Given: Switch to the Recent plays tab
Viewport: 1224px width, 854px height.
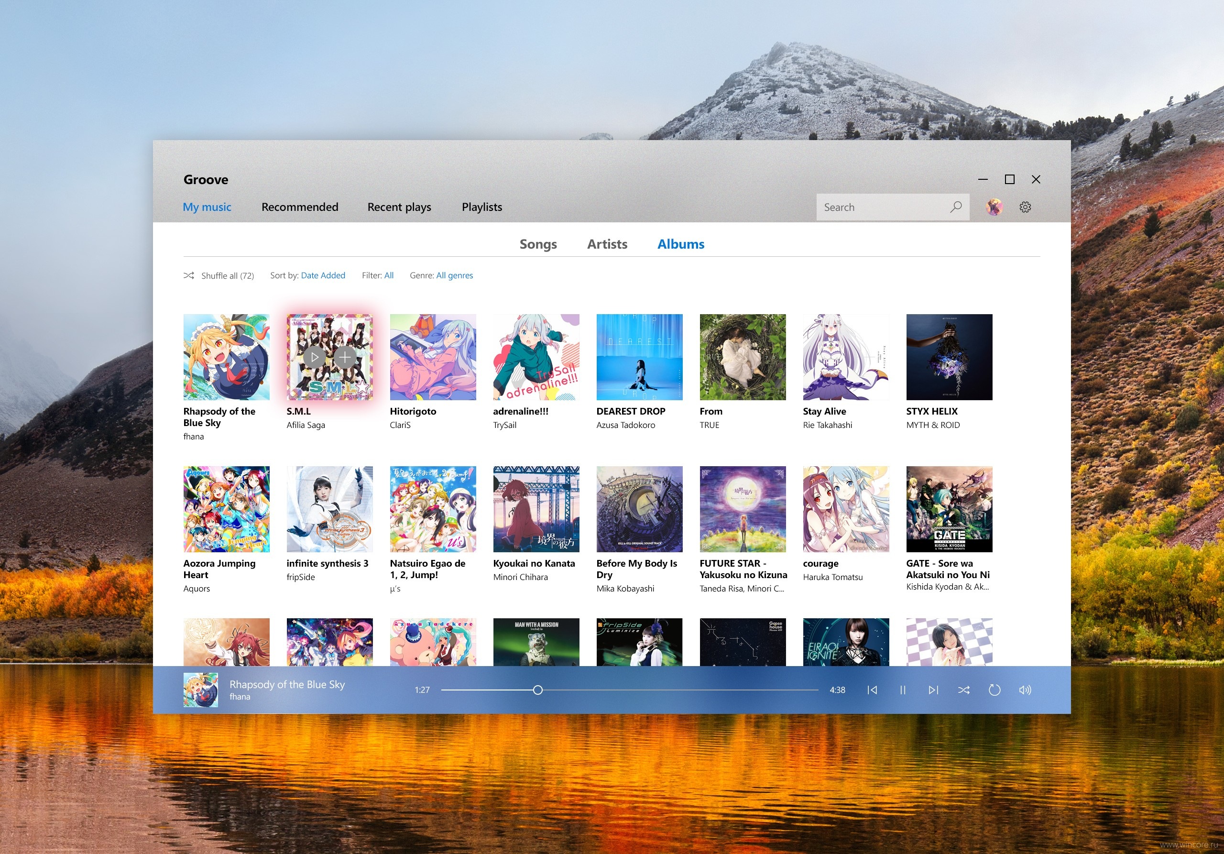Looking at the screenshot, I should coord(399,207).
